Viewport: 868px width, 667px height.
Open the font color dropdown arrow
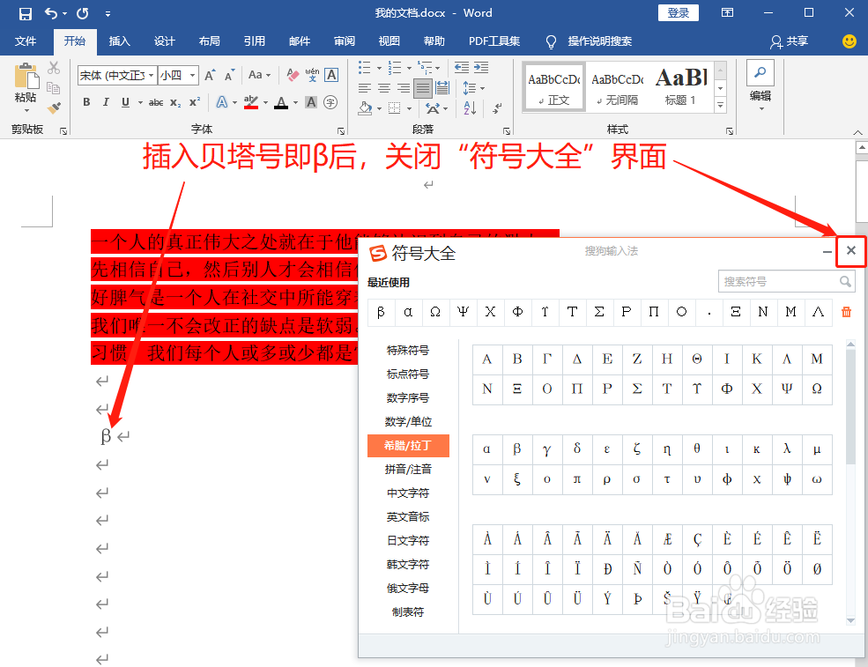pyautogui.click(x=295, y=102)
